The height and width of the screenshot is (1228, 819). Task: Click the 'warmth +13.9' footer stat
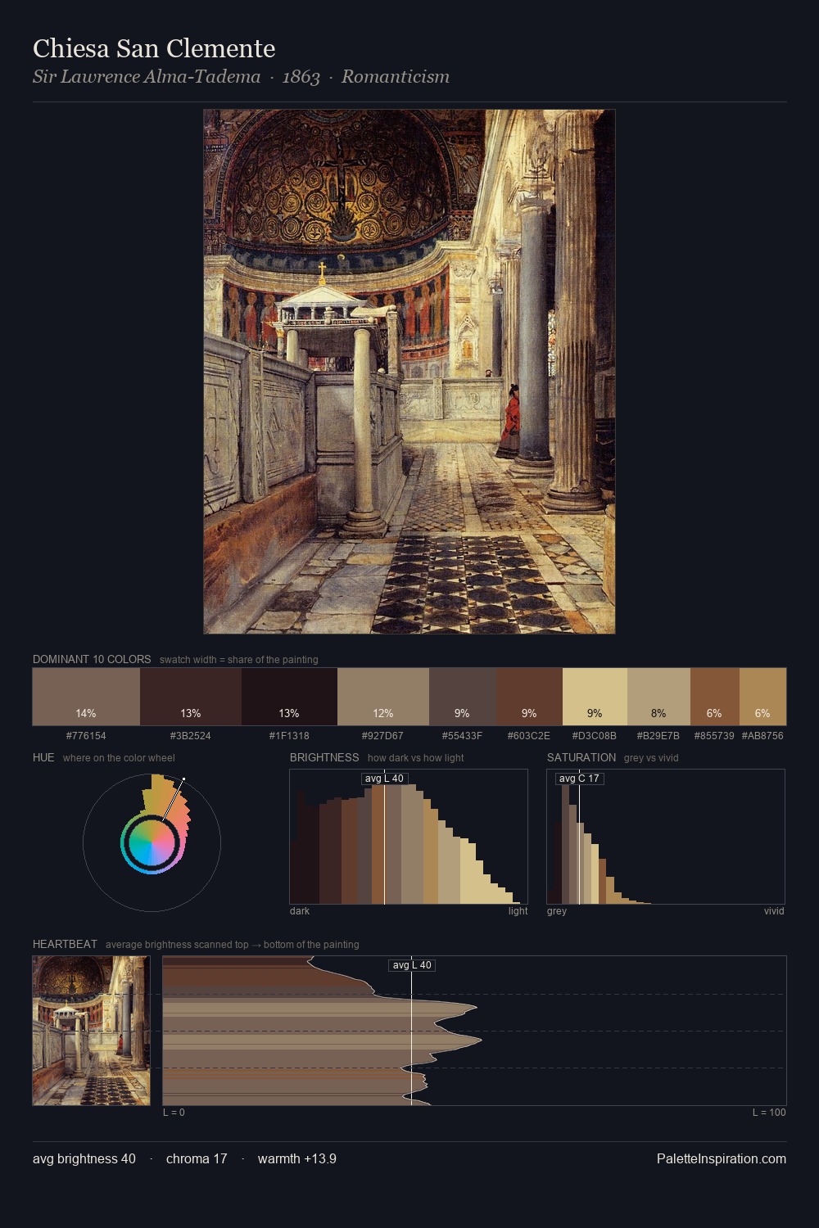[x=297, y=1158]
